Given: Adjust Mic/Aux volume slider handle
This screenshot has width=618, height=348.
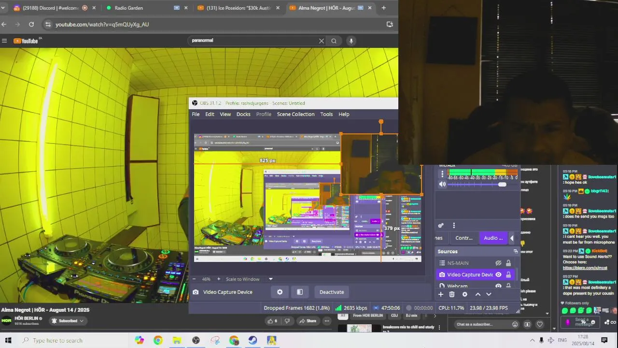Looking at the screenshot, I should (502, 184).
